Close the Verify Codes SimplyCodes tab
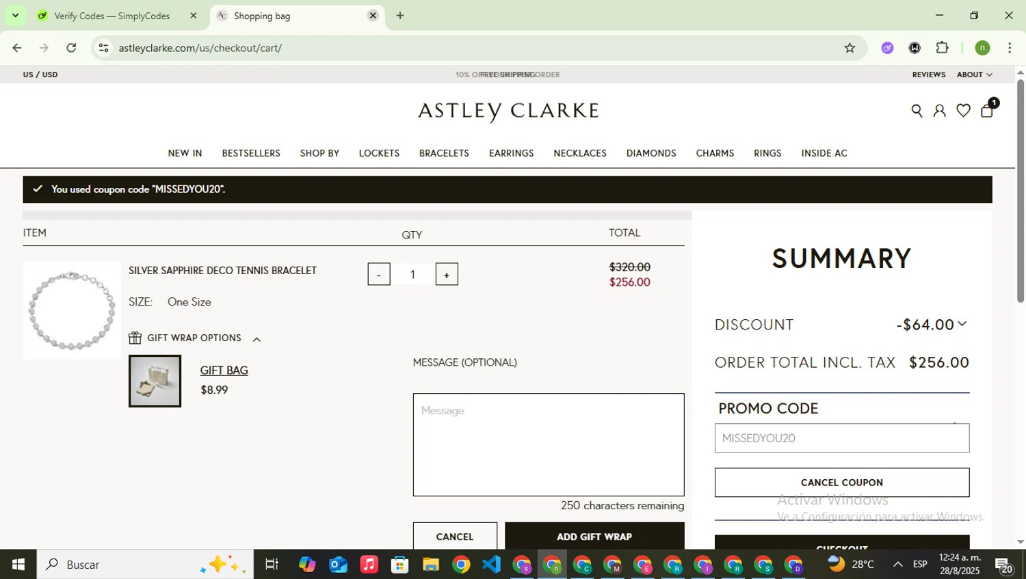 [194, 16]
